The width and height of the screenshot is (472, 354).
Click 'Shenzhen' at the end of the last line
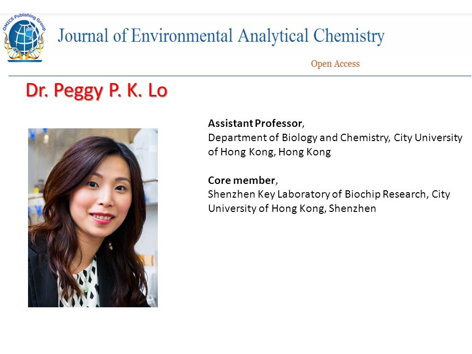coord(353,208)
